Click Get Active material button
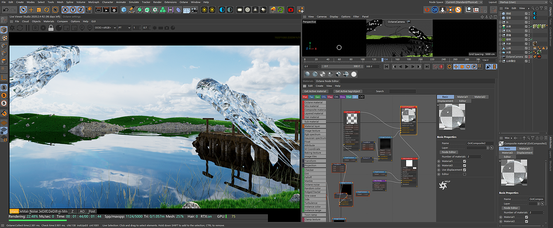 (x=315, y=91)
